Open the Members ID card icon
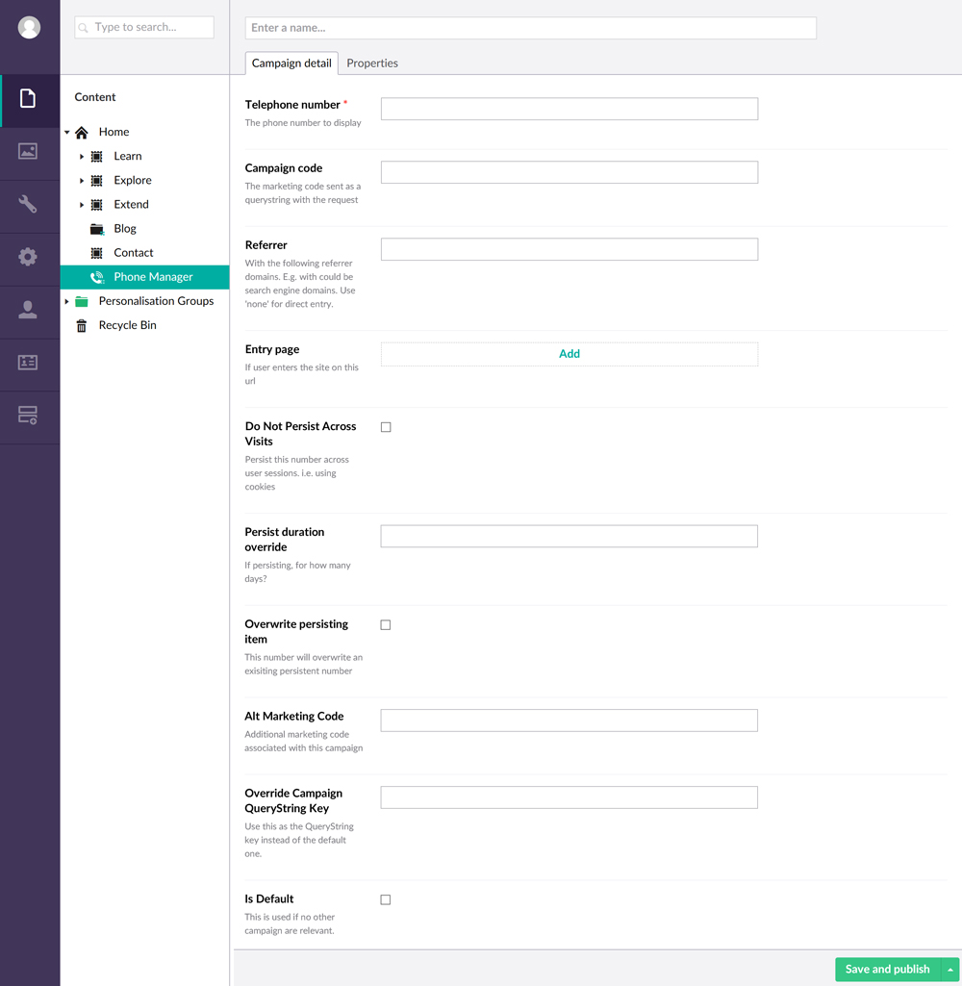This screenshot has width=962, height=986. pyautogui.click(x=28, y=363)
